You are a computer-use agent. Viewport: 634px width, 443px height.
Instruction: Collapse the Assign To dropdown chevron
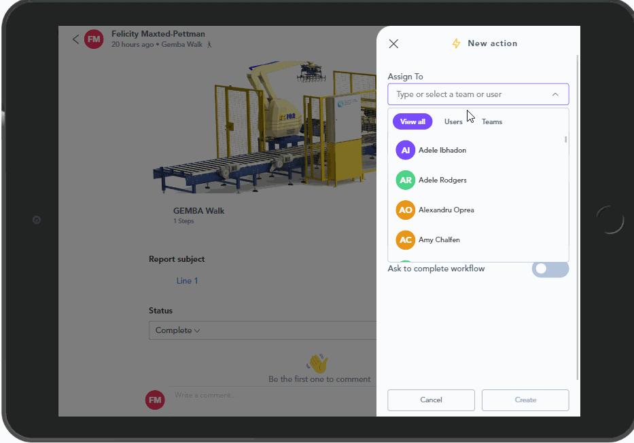(x=555, y=94)
